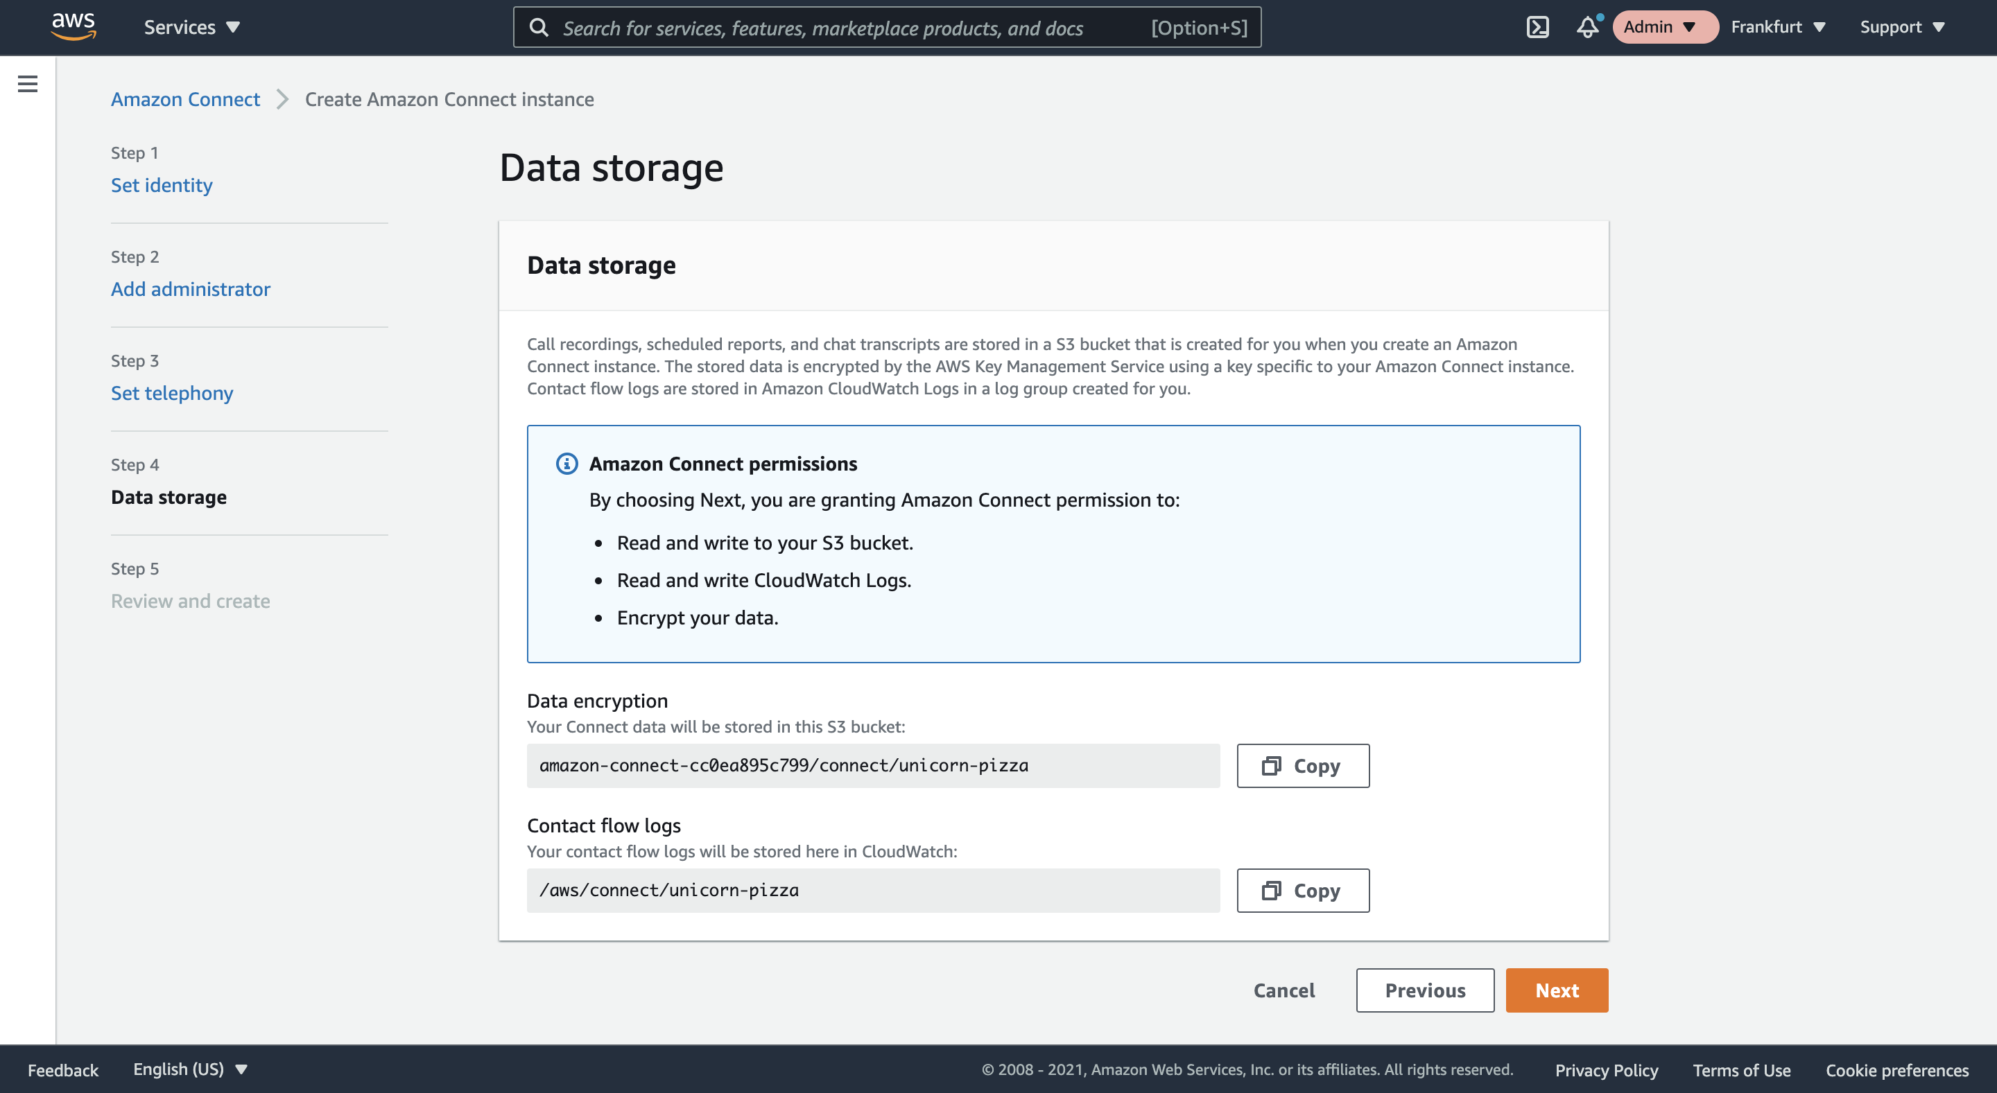Open the English (US) language selector
The height and width of the screenshot is (1093, 1997).
click(x=190, y=1069)
